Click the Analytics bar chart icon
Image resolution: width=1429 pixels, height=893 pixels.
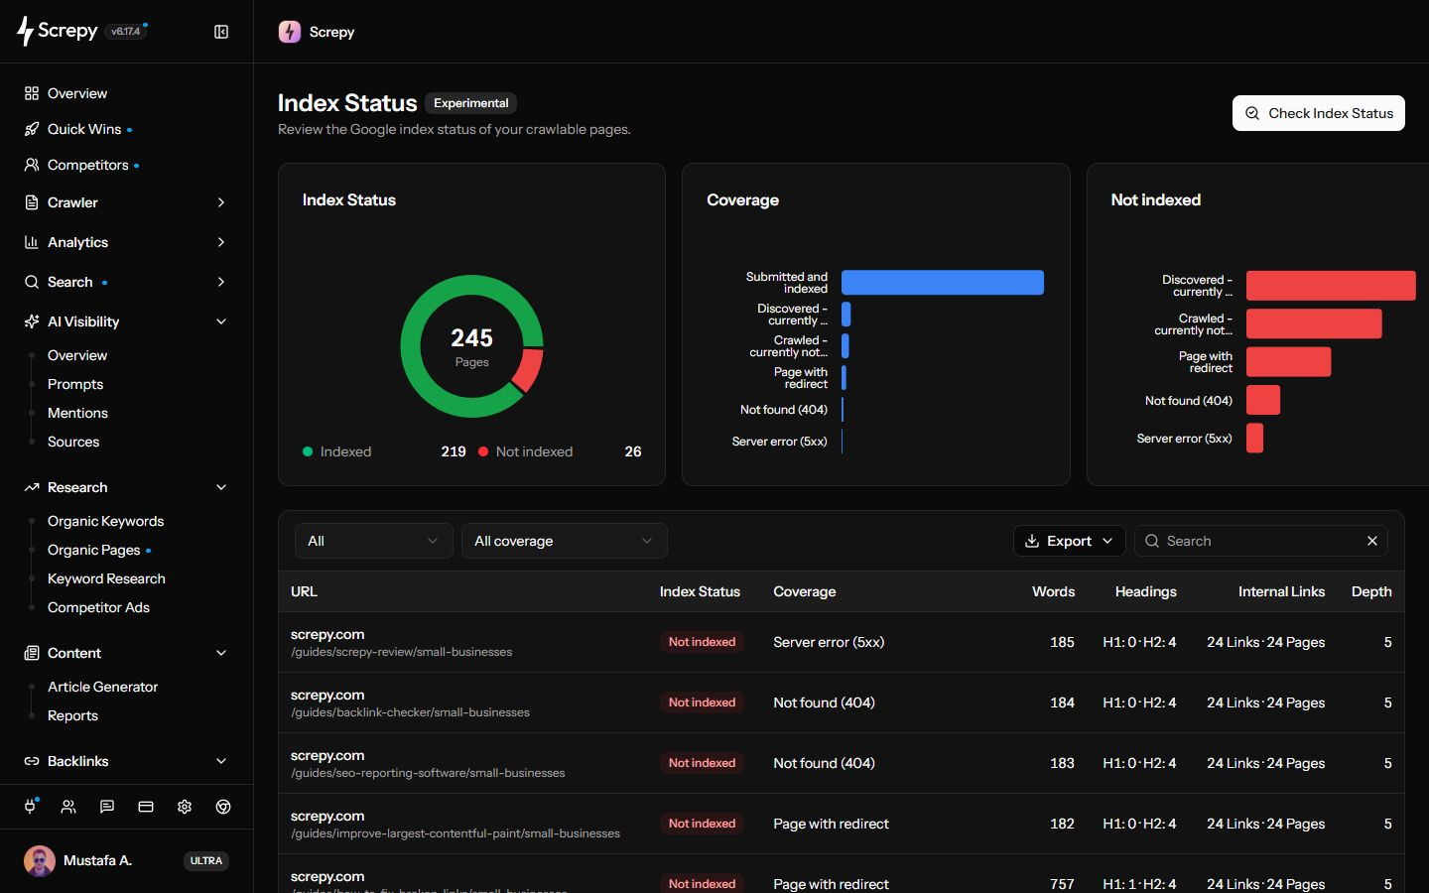click(x=32, y=242)
